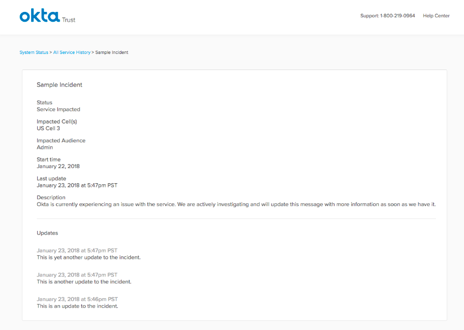Click the 5:46pm PST update timestamp
464x330 pixels.
click(x=77, y=299)
